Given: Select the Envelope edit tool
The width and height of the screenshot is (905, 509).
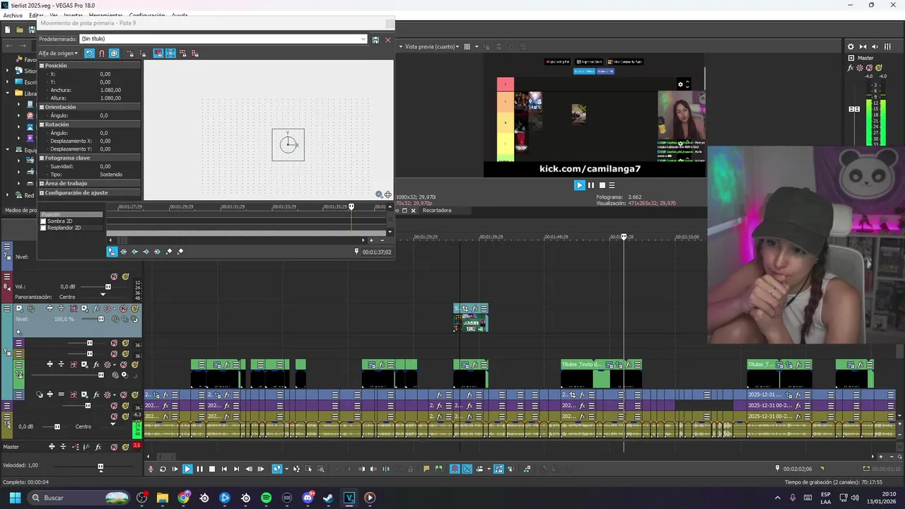Looking at the screenshot, I should (x=296, y=469).
